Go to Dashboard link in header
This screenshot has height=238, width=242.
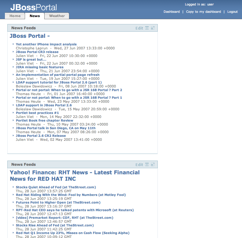click(x=172, y=12)
